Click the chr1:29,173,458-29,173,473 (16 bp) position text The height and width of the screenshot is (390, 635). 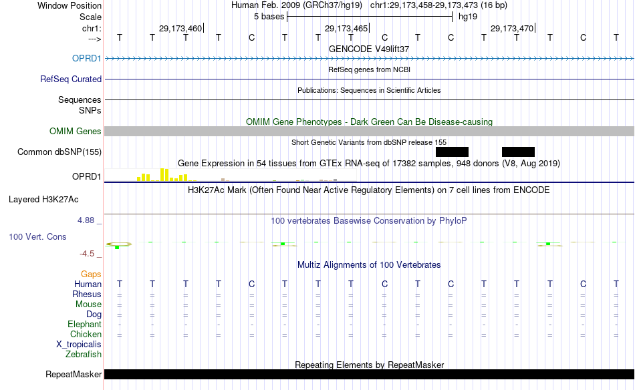point(438,5)
